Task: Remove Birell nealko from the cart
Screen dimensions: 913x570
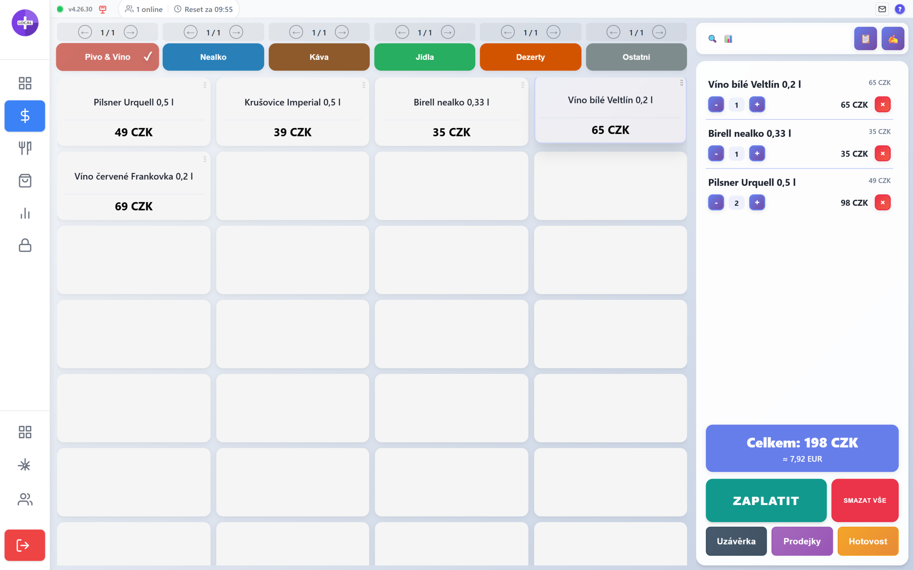Action: tap(882, 154)
